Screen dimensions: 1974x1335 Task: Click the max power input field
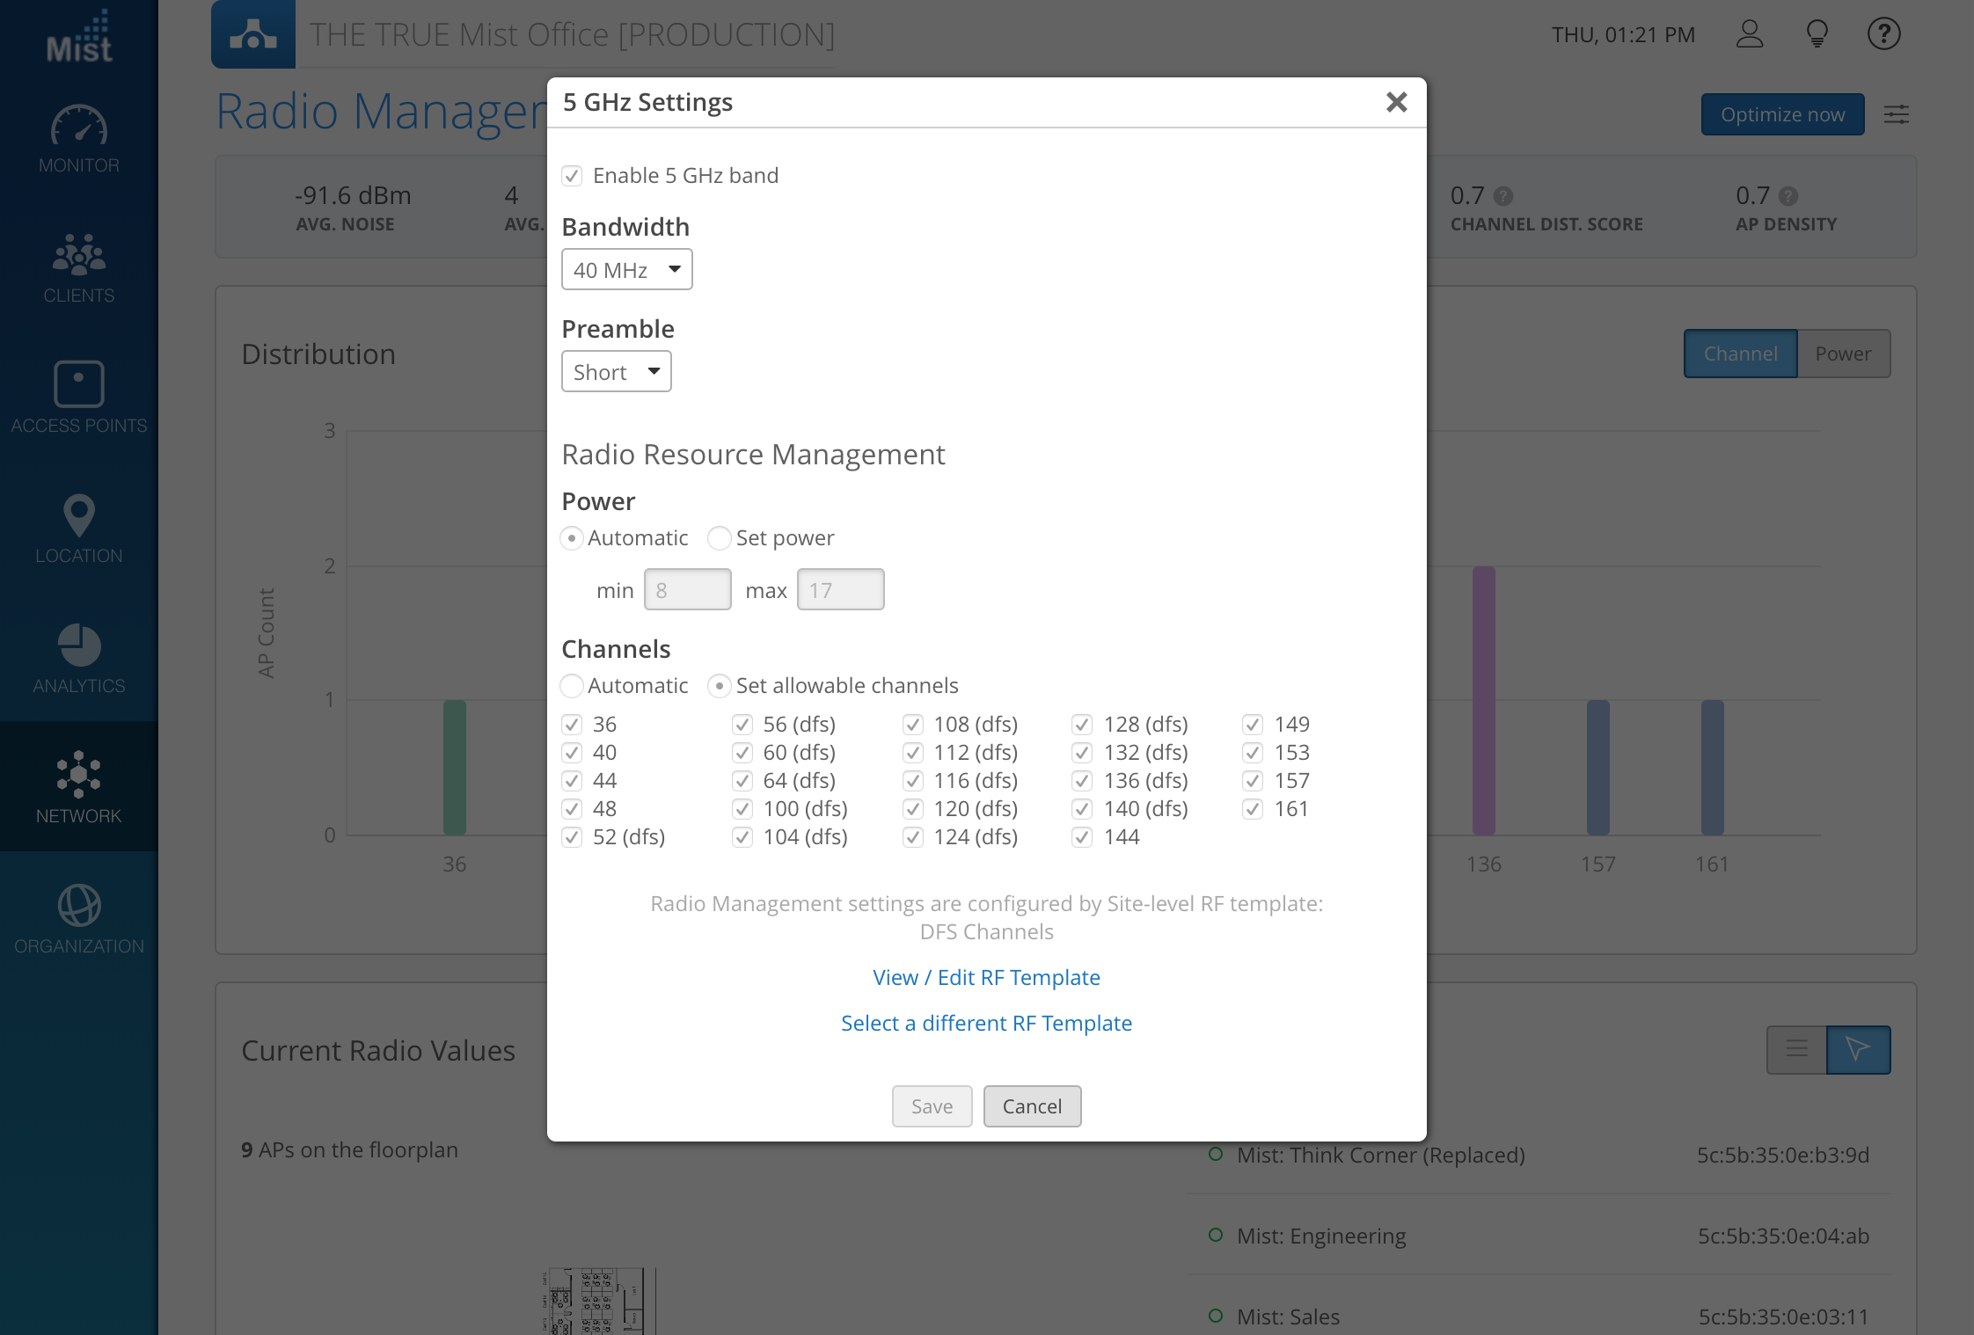tap(840, 590)
